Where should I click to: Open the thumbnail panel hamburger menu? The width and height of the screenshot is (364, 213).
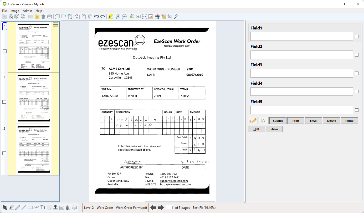click(56, 24)
